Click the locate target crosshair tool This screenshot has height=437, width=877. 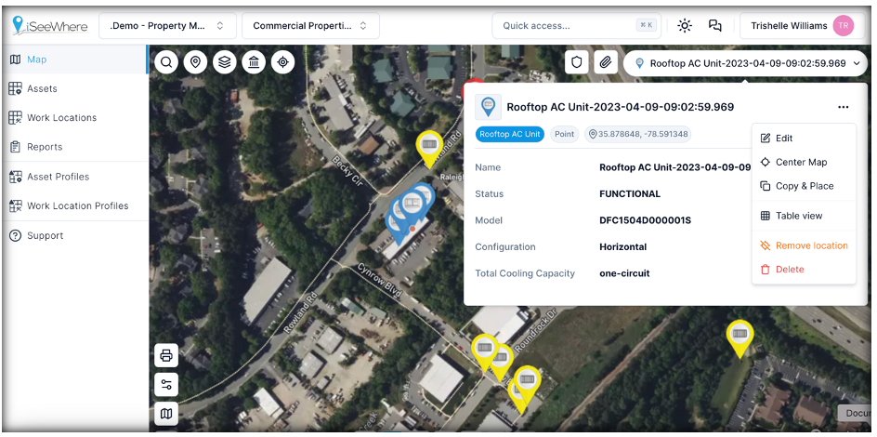283,62
